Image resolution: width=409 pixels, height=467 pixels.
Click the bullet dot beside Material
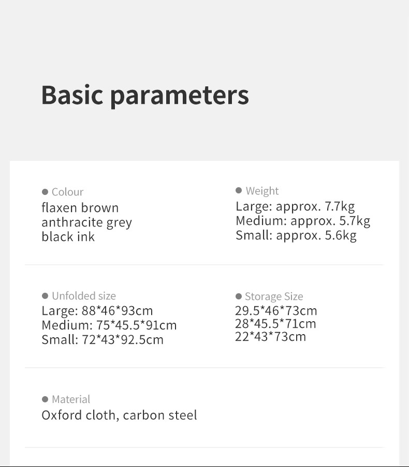coord(45,399)
